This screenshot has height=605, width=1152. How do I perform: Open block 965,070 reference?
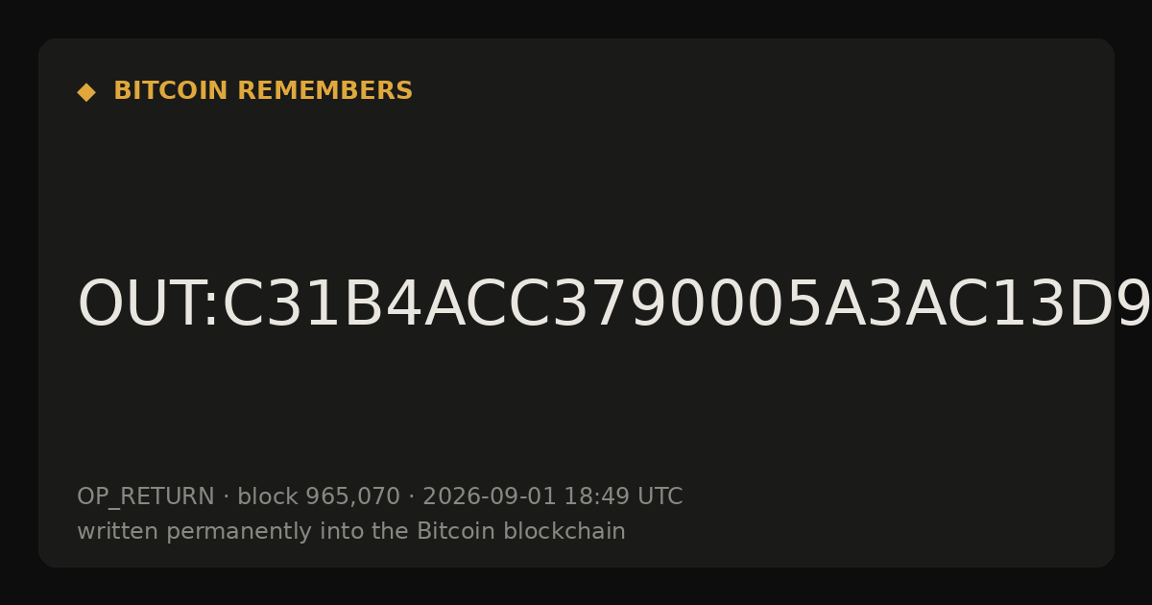tap(319, 497)
